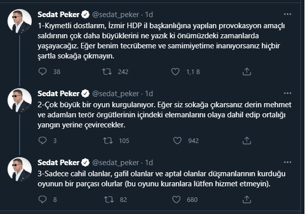
Task: Open the timestamp link of the third tweet
Action: pyautogui.click(x=149, y=163)
